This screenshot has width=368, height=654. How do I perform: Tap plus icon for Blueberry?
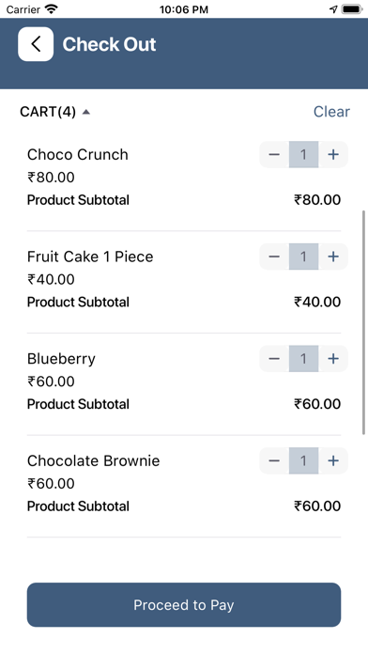tap(333, 359)
